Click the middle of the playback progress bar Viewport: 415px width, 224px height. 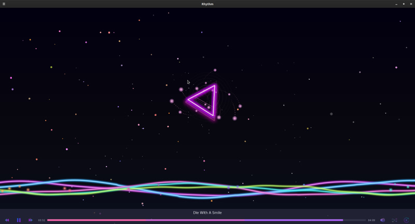point(206,220)
